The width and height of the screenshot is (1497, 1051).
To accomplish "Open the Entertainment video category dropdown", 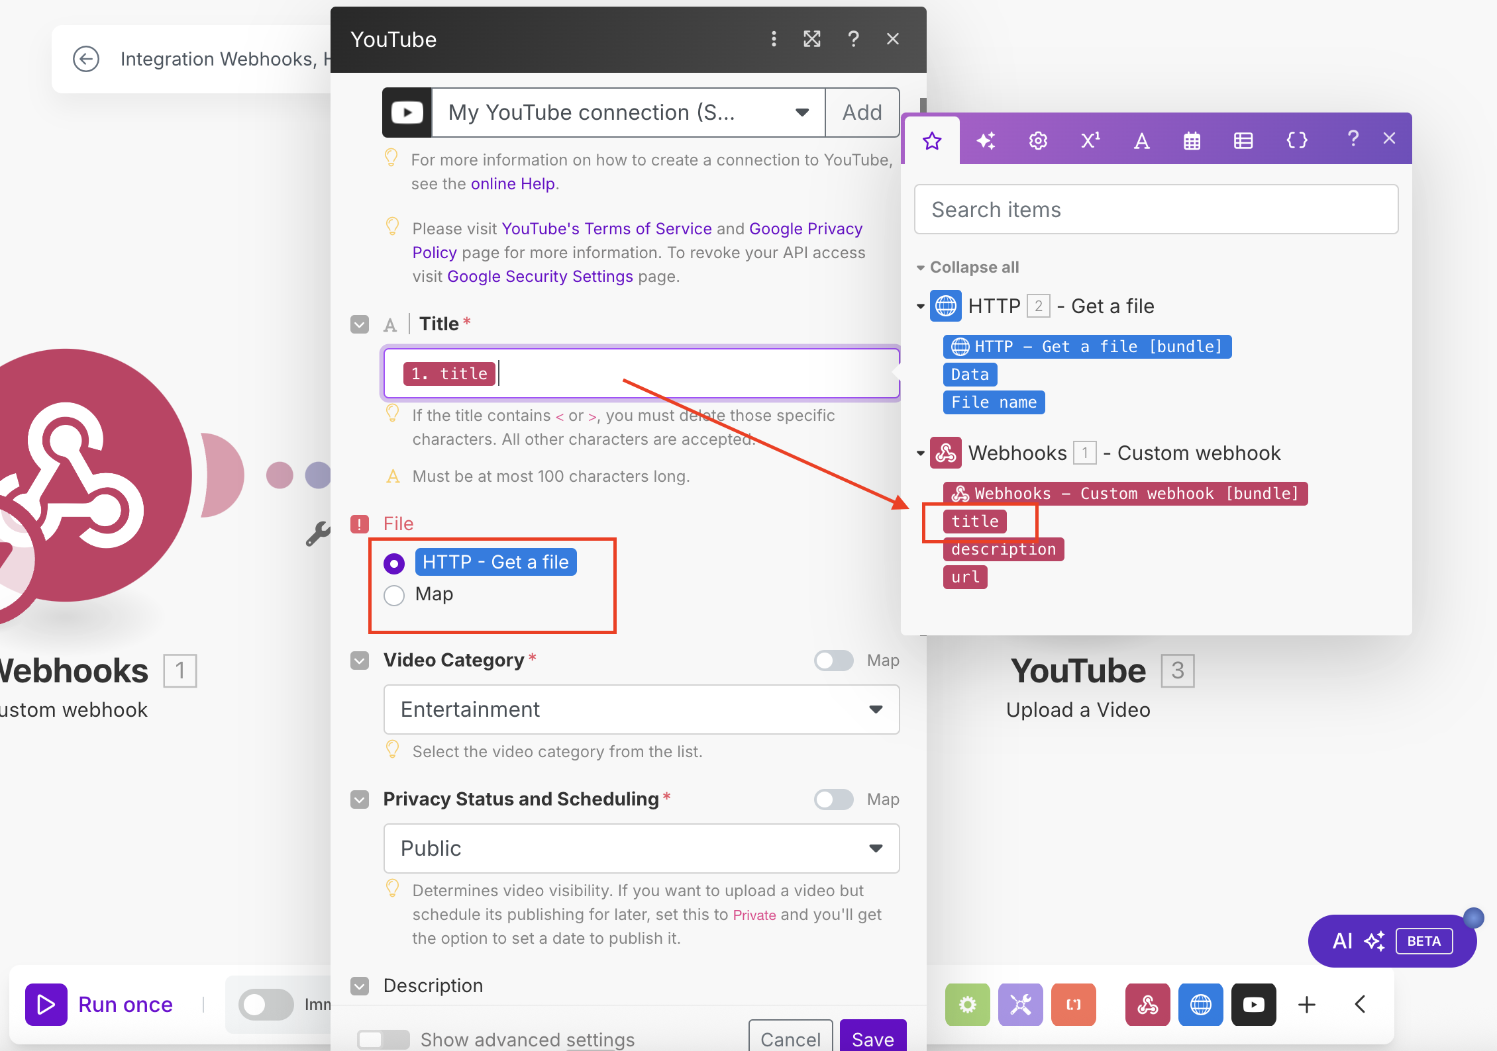I will 641,709.
